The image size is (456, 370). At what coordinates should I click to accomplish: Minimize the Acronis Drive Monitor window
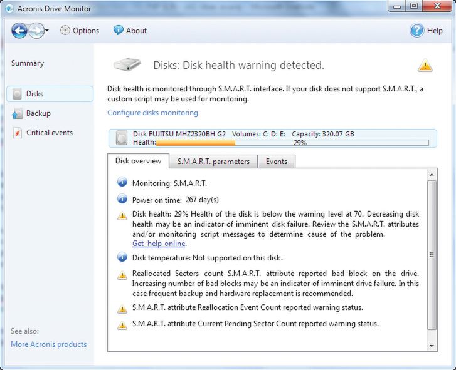tap(398, 6)
